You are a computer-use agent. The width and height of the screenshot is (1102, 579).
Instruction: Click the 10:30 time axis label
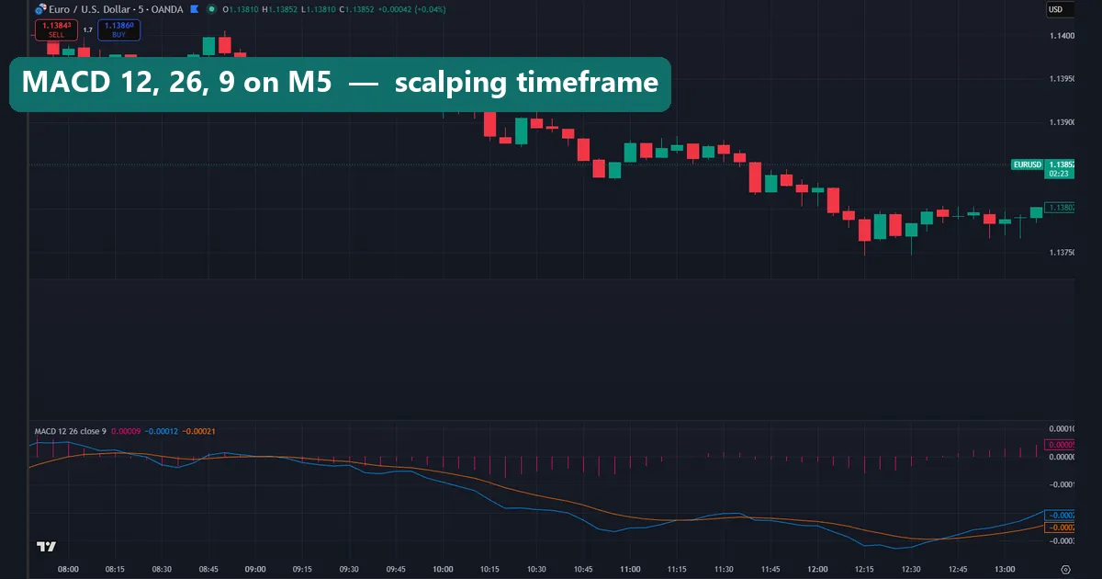point(536,569)
